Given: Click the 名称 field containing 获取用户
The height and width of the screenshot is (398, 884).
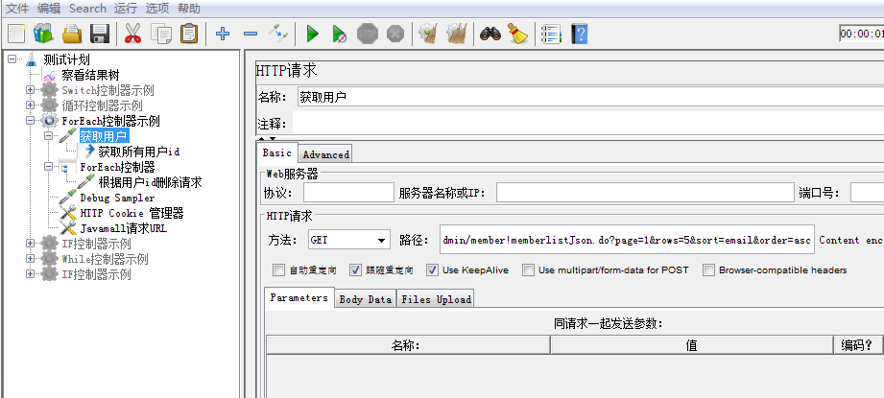Looking at the screenshot, I should 590,97.
